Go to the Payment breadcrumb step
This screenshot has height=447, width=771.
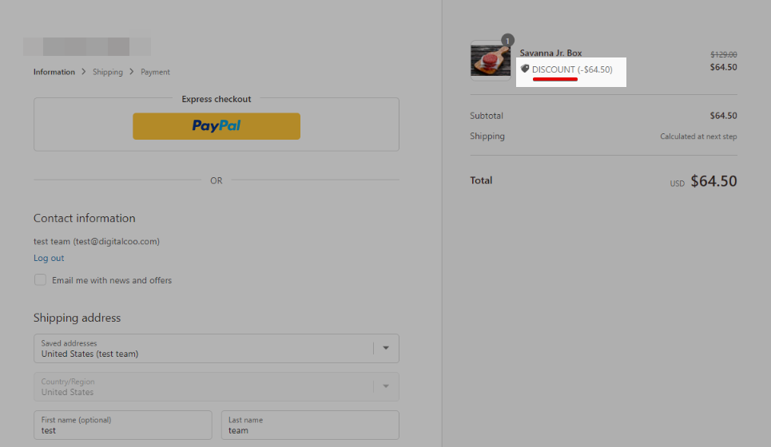tap(155, 72)
